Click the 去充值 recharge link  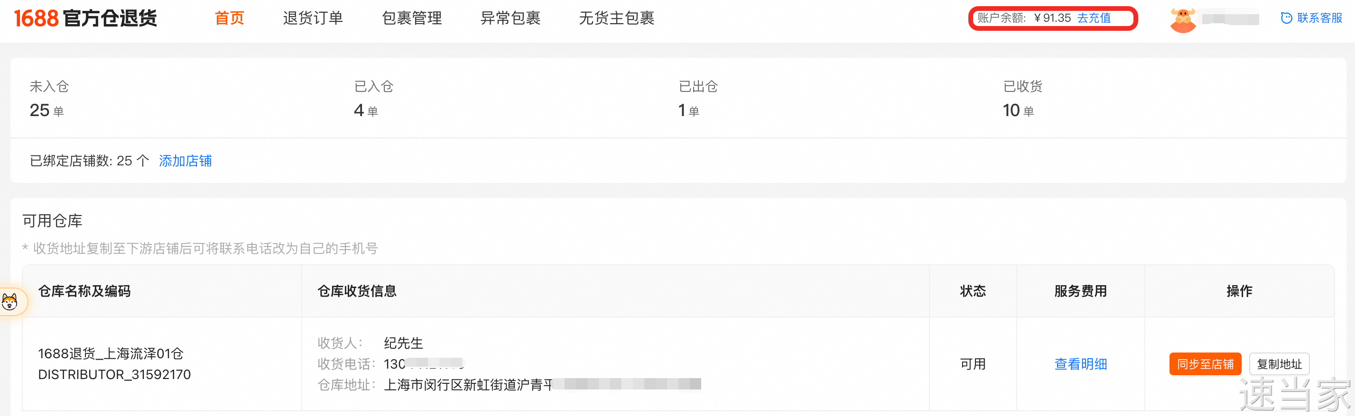click(1094, 18)
